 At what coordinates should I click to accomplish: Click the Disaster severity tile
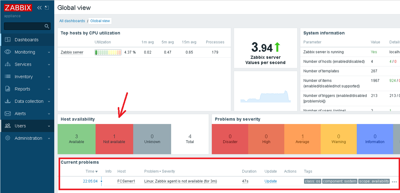click(x=230, y=139)
